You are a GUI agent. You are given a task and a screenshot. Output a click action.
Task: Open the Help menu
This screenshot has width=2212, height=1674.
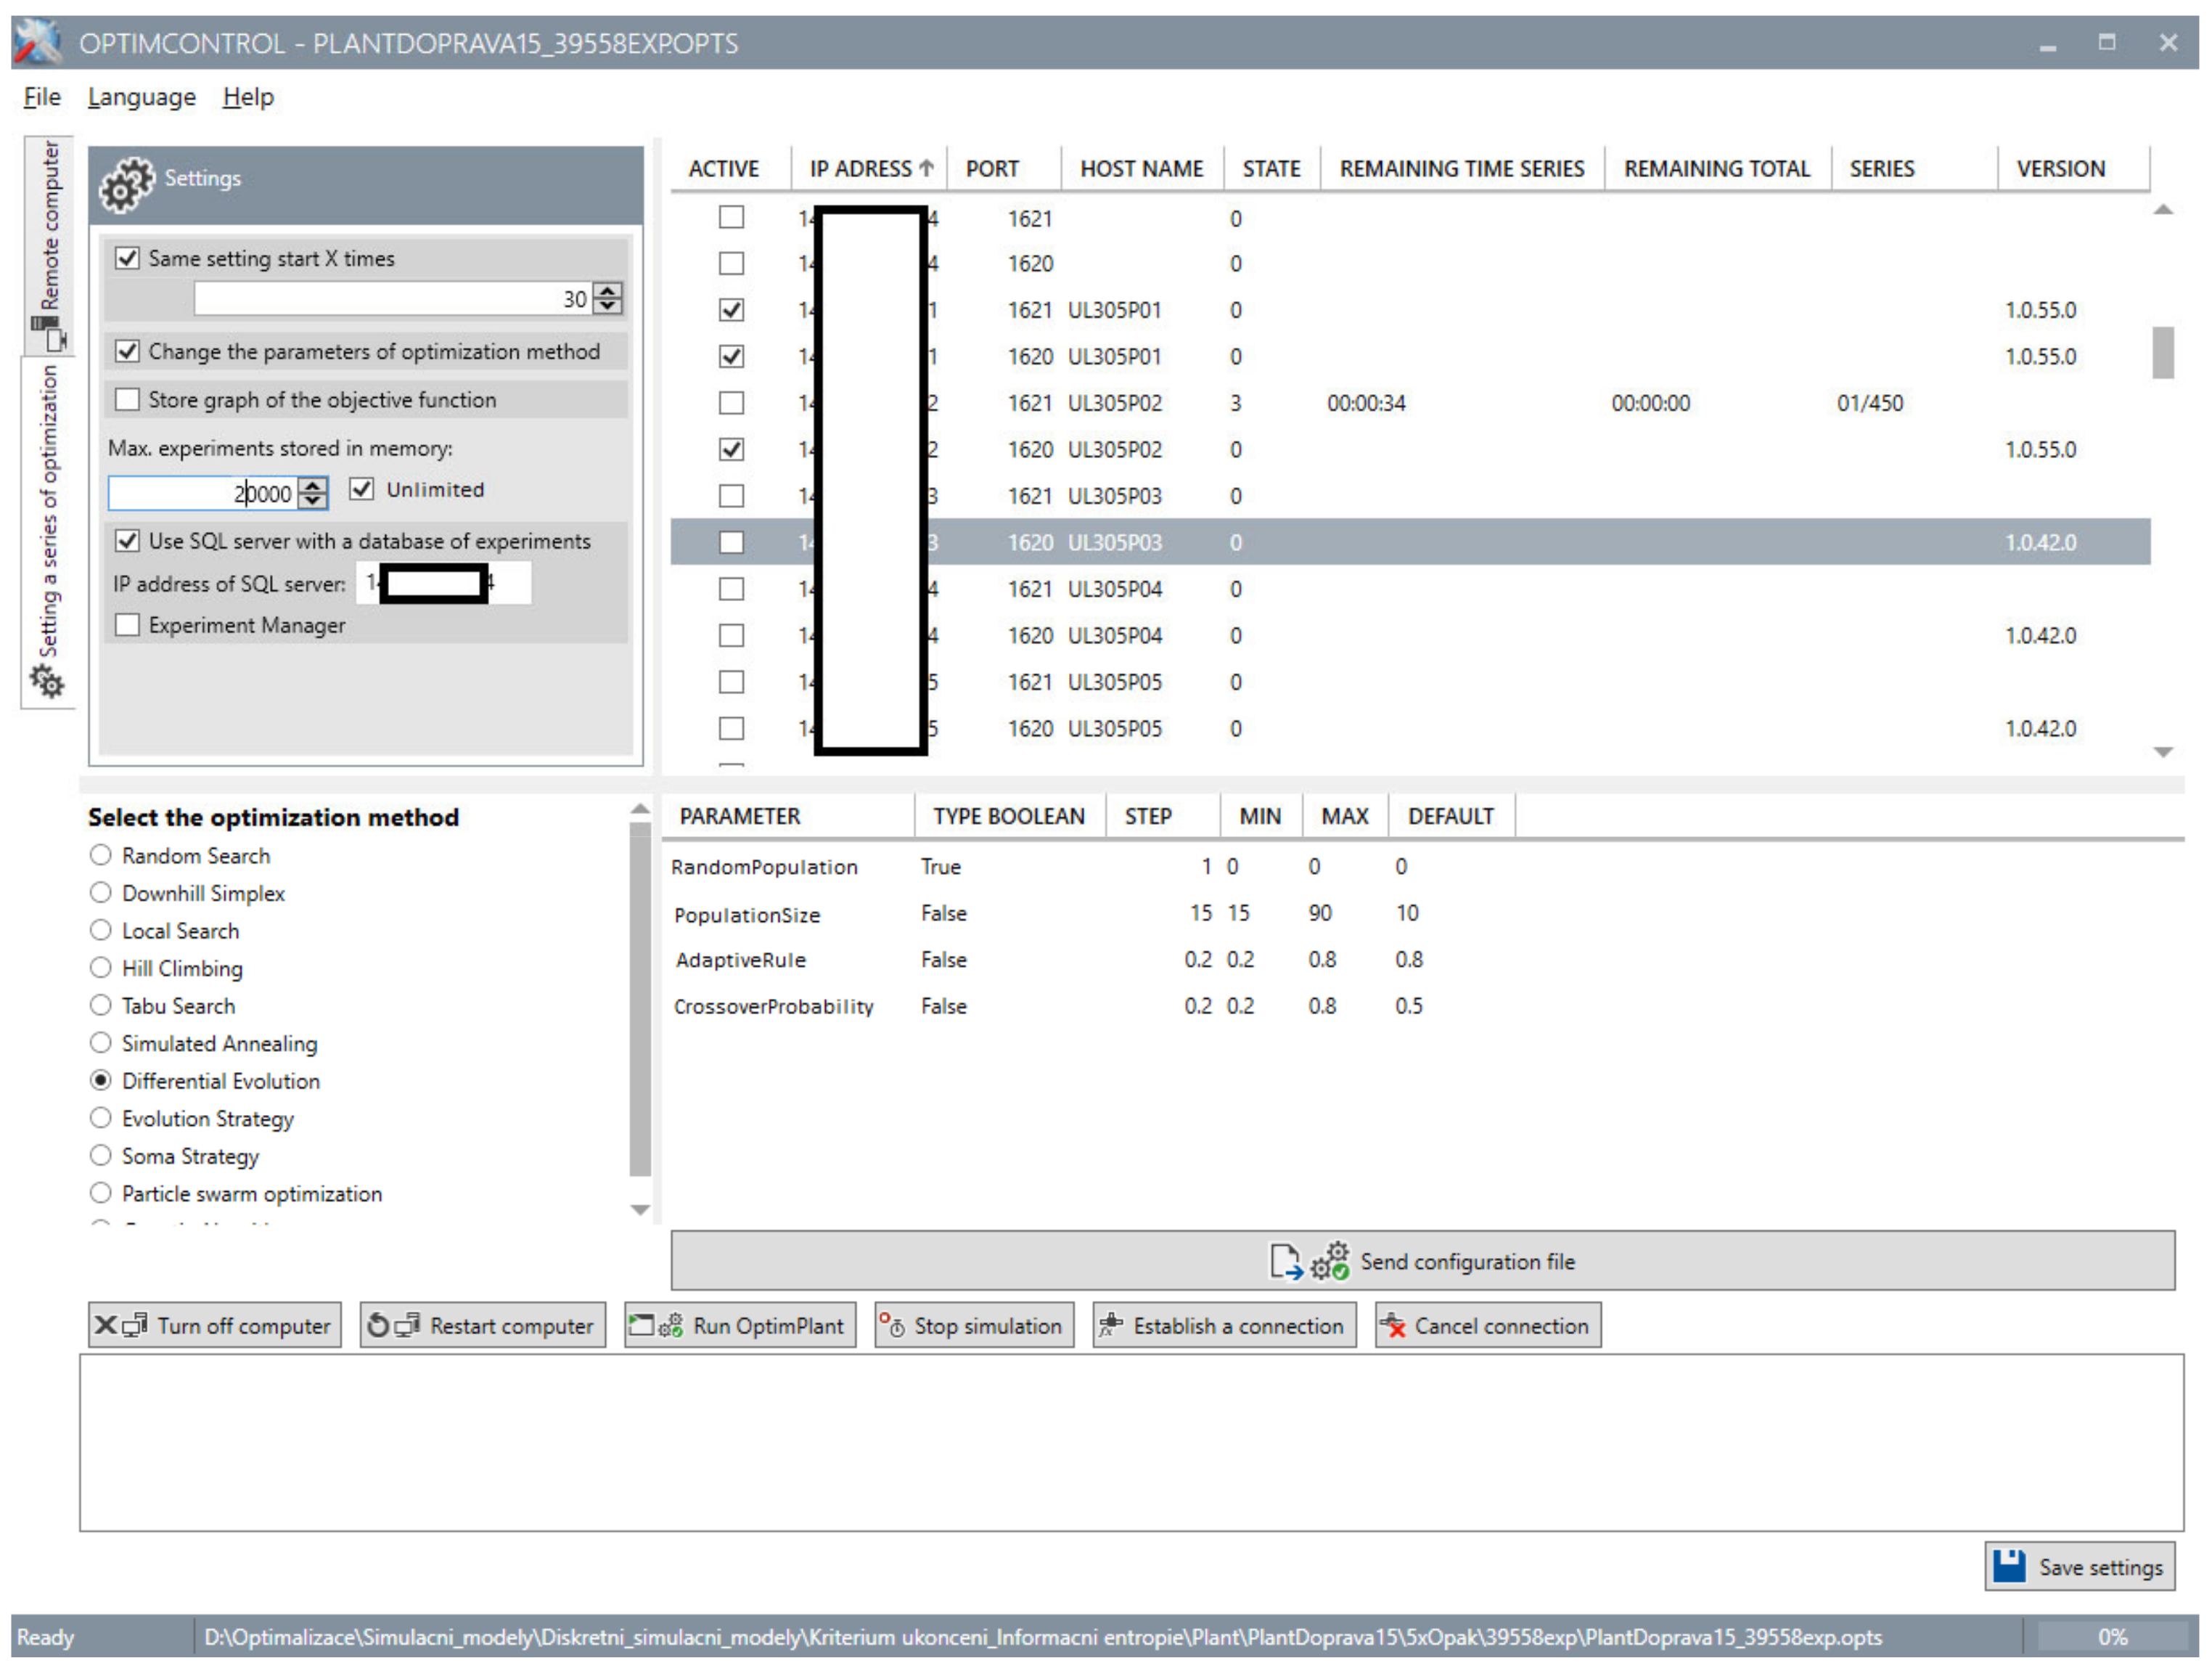coord(247,97)
